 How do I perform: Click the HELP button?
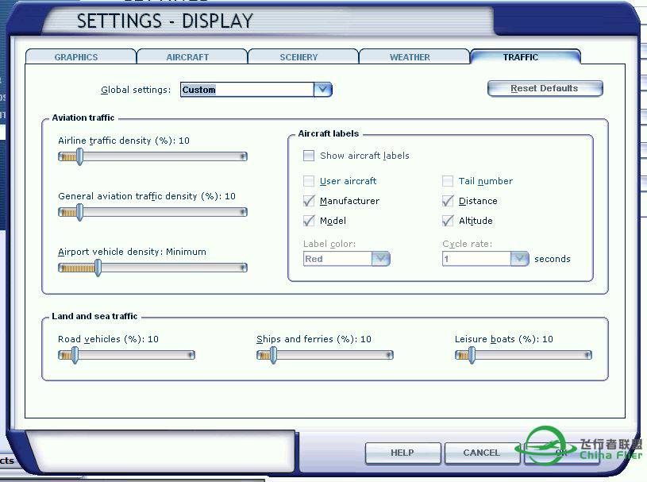click(402, 453)
